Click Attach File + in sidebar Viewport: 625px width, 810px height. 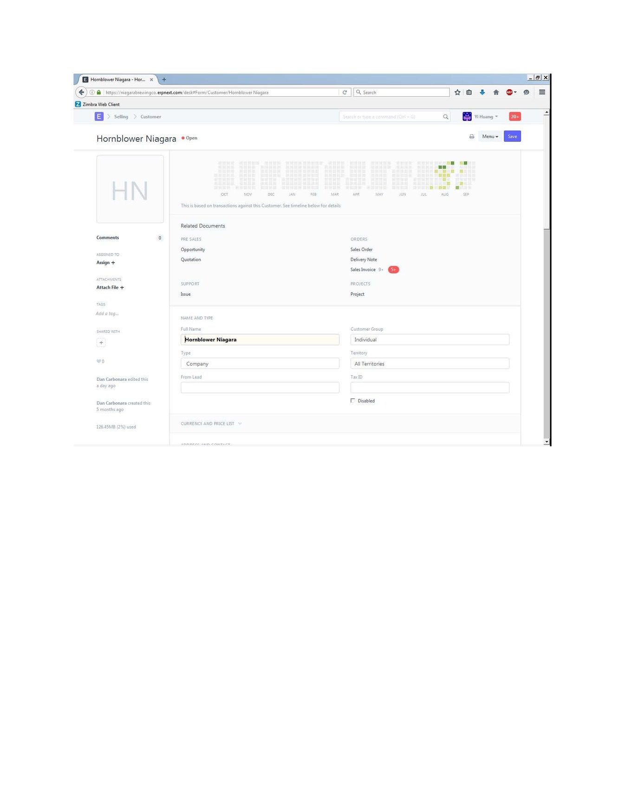[110, 287]
